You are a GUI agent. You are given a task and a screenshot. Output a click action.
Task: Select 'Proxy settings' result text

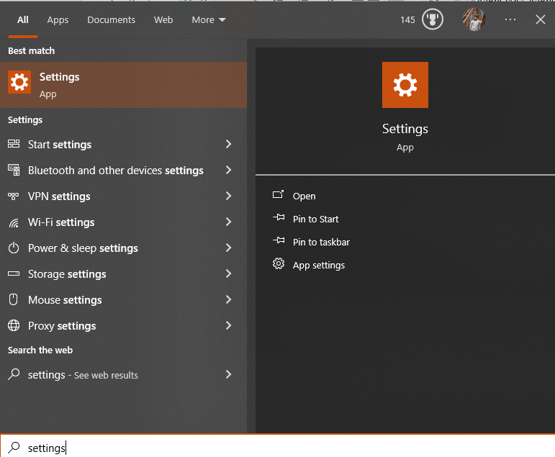[x=62, y=326]
